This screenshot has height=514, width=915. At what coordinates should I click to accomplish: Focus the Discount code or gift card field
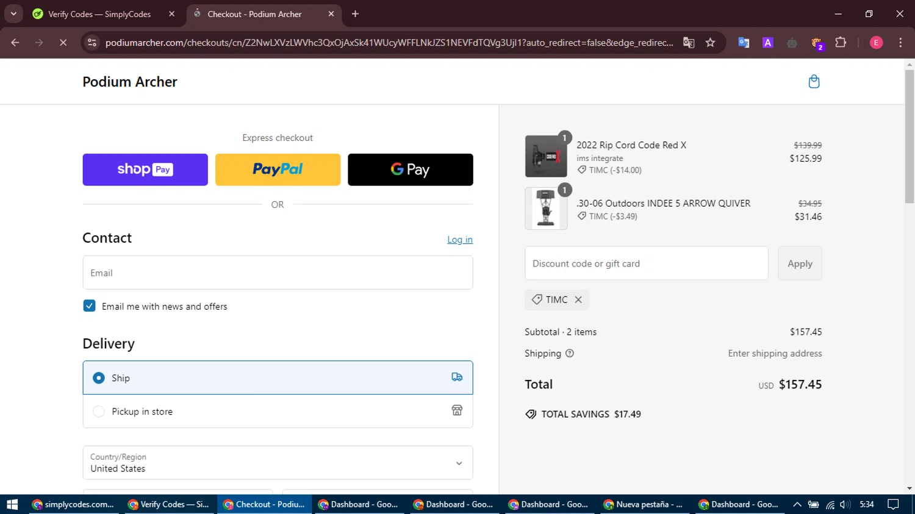(646, 263)
